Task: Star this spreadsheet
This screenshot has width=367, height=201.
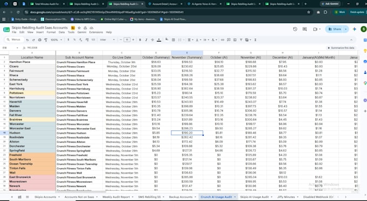Action: coord(79,28)
